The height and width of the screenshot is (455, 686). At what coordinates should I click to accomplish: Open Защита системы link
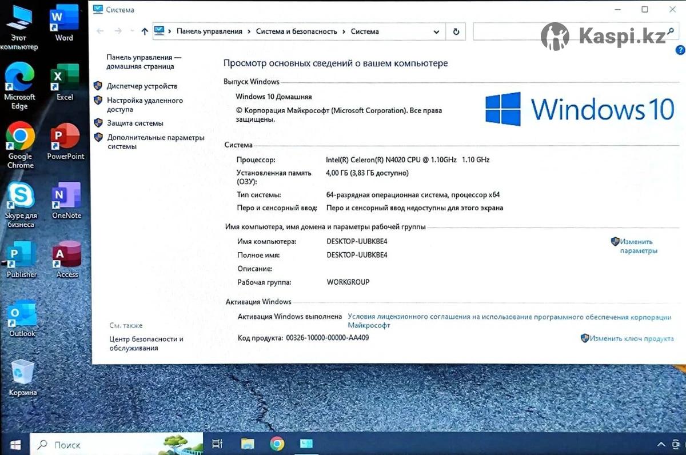(135, 123)
